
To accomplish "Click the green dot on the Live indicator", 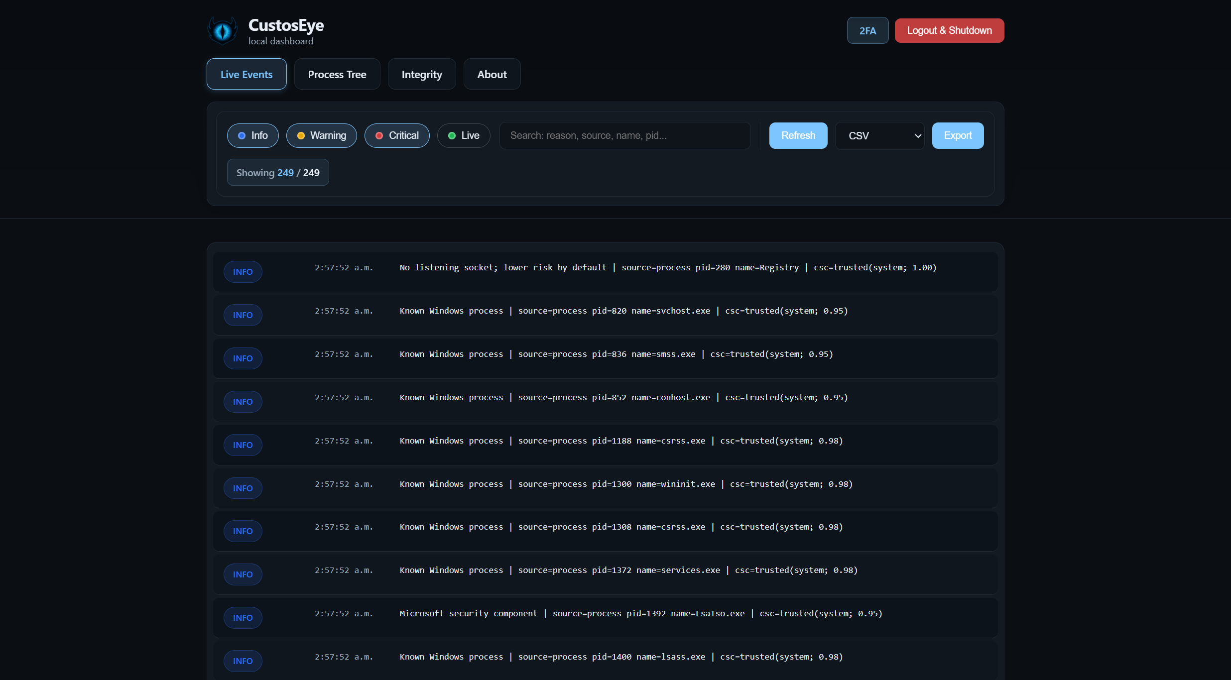I will [452, 135].
